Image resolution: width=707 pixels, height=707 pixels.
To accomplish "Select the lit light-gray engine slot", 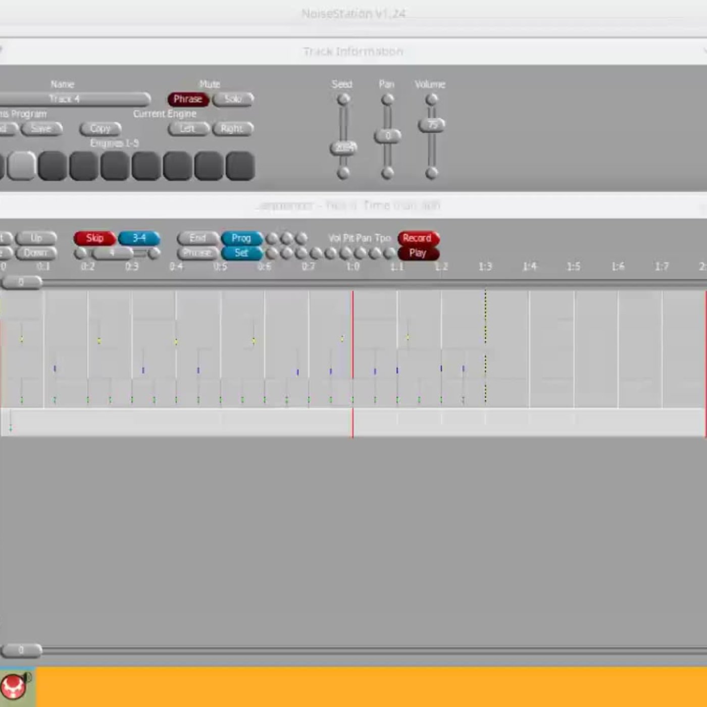I will click(x=22, y=166).
